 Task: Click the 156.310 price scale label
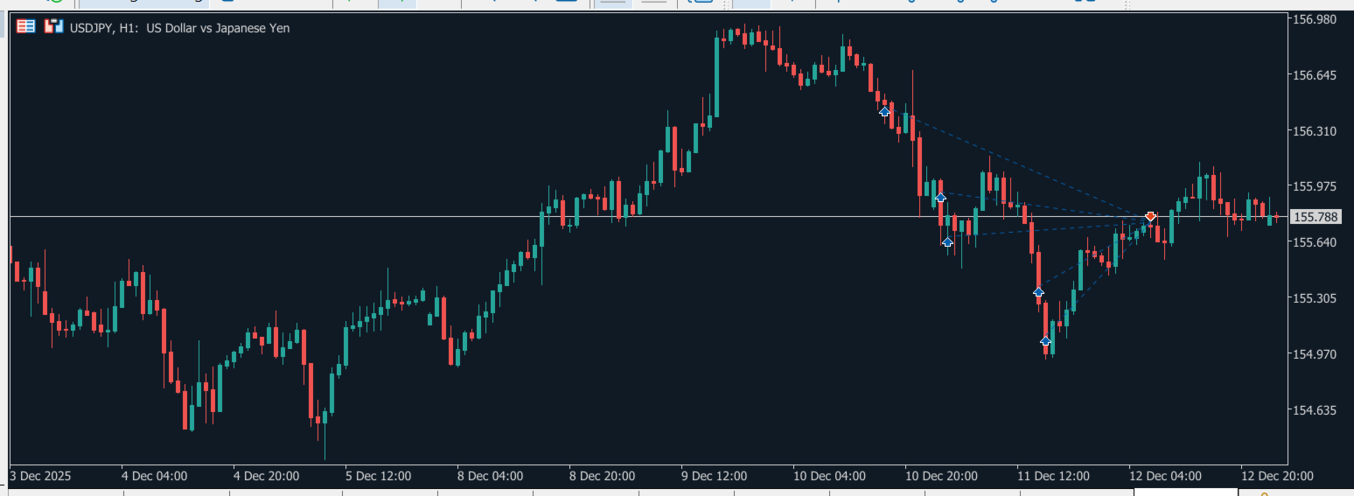click(x=1315, y=131)
